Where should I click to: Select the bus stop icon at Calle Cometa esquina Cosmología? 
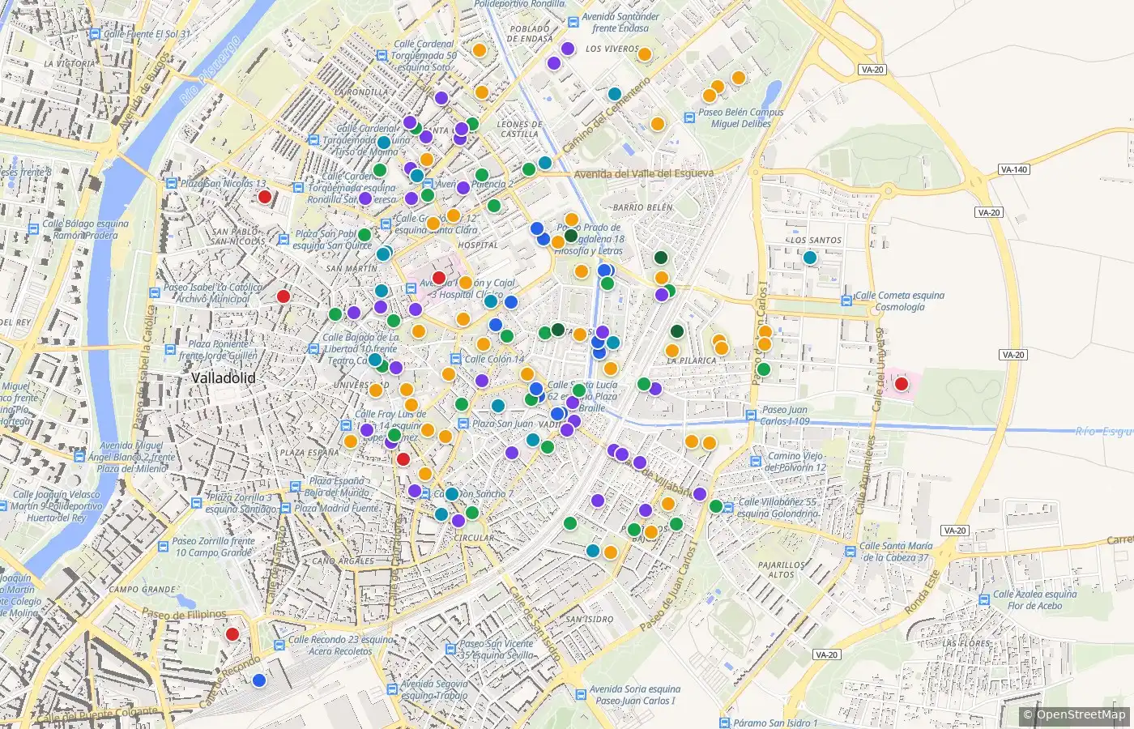point(846,301)
